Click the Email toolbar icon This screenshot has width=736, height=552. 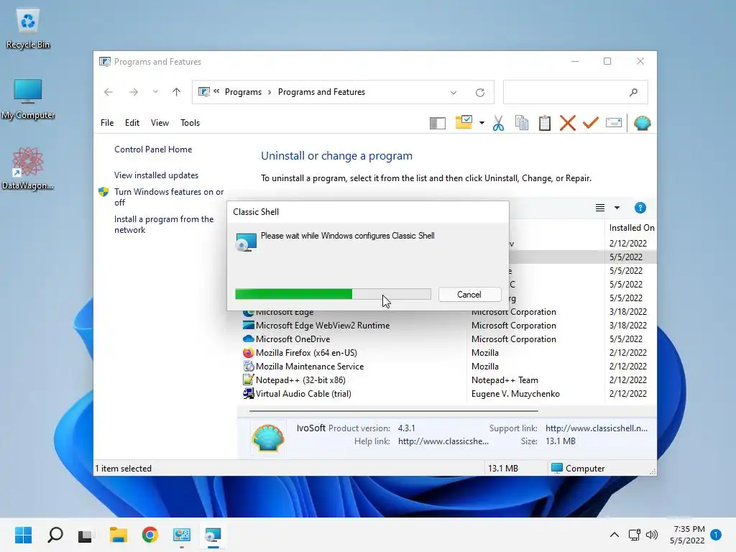(614, 123)
